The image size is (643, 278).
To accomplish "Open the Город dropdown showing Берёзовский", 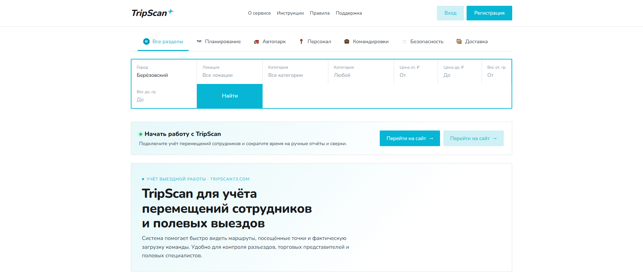I will [164, 72].
